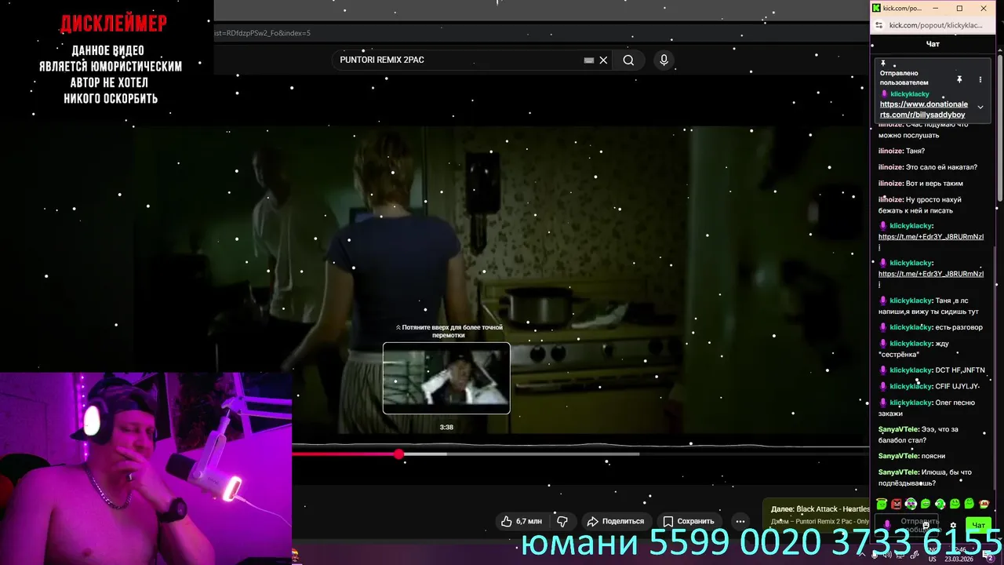Screen dimensions: 1004x565
Task: Click username SanyaVTele on the 'поясни' message
Action: (x=898, y=456)
